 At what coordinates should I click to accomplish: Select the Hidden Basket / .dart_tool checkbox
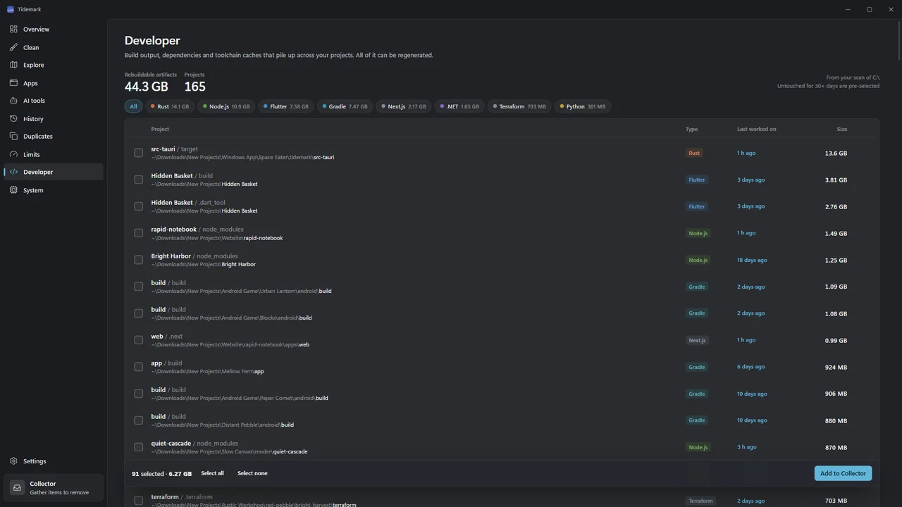[x=138, y=206]
